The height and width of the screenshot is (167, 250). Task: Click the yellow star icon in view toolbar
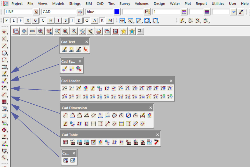124,31
